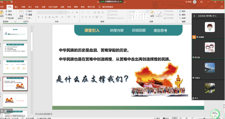Image resolution: width=225 pixels, height=119 pixels.
Task: Click the zoom slider in status bar
Action: click(x=204, y=118)
